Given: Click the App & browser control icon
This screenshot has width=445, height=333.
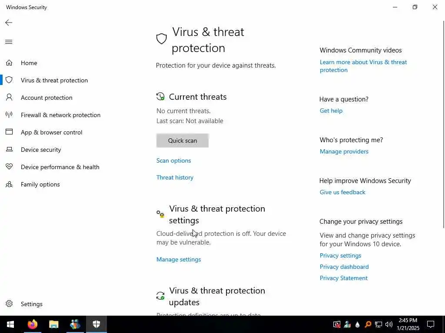Looking at the screenshot, I should coord(9,132).
